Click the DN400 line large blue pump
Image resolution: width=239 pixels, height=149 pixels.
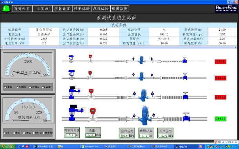145,116
